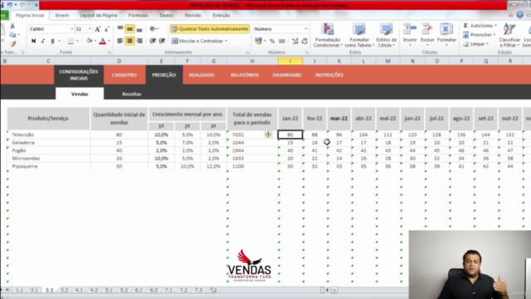This screenshot has height=299, width=531.
Task: Open the REALIZADO section
Action: (x=202, y=75)
